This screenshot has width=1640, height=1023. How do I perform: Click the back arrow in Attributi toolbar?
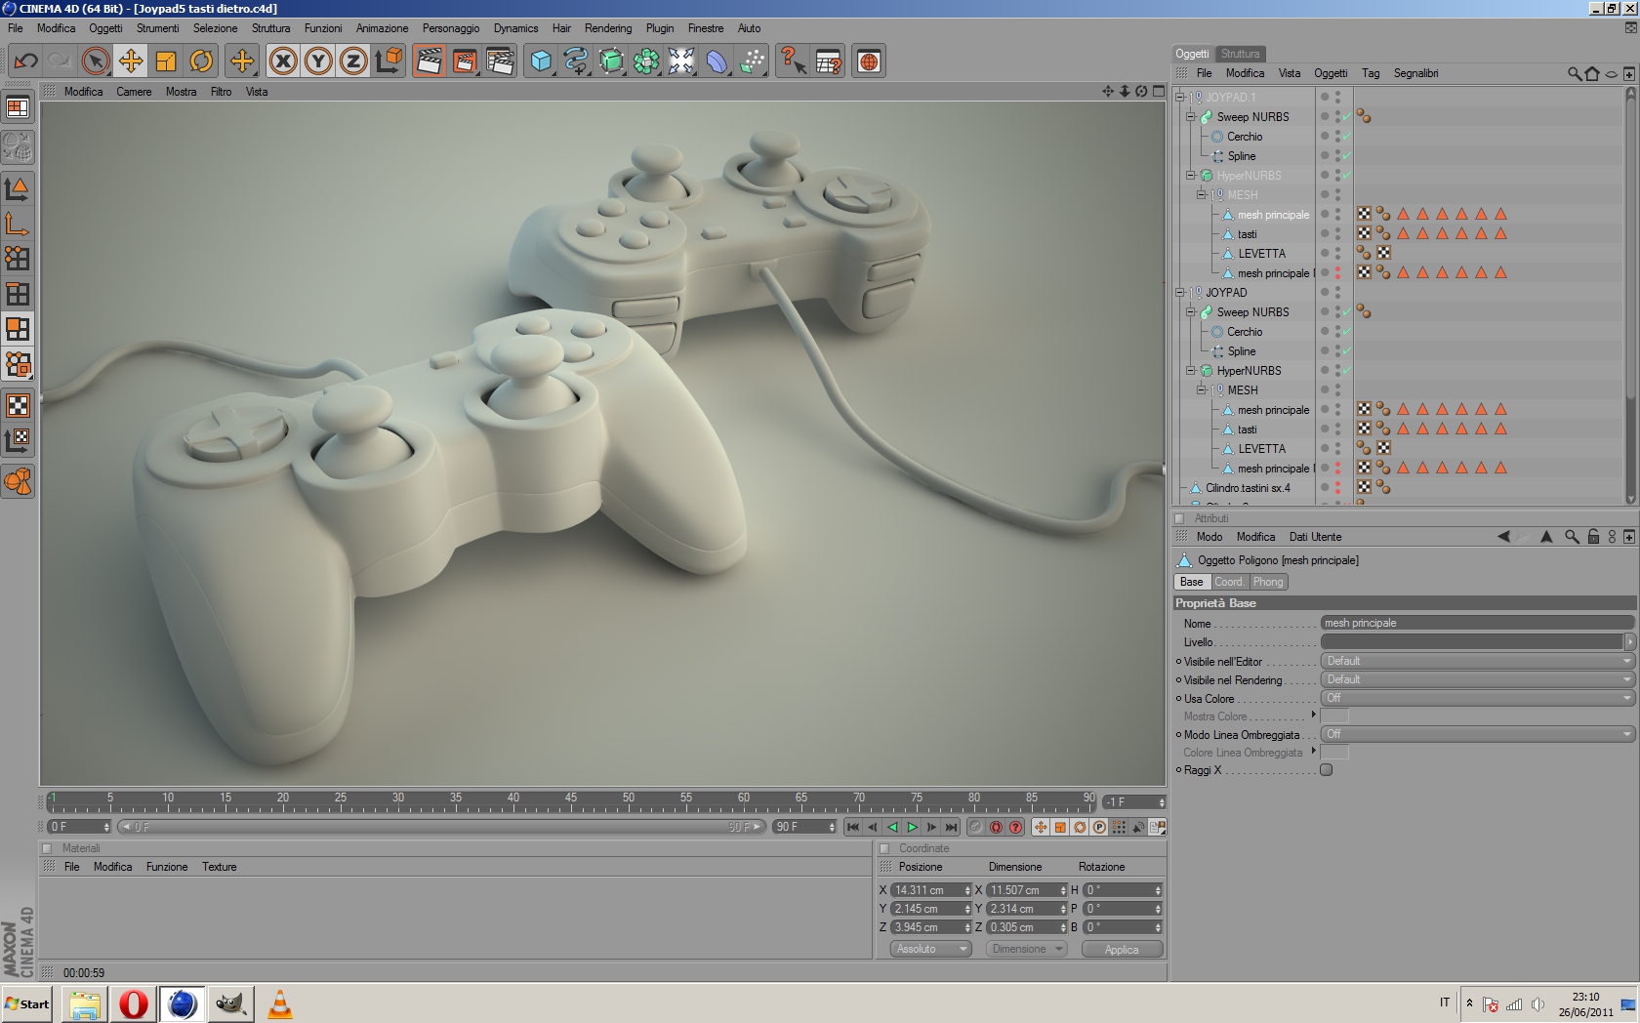(x=1503, y=537)
